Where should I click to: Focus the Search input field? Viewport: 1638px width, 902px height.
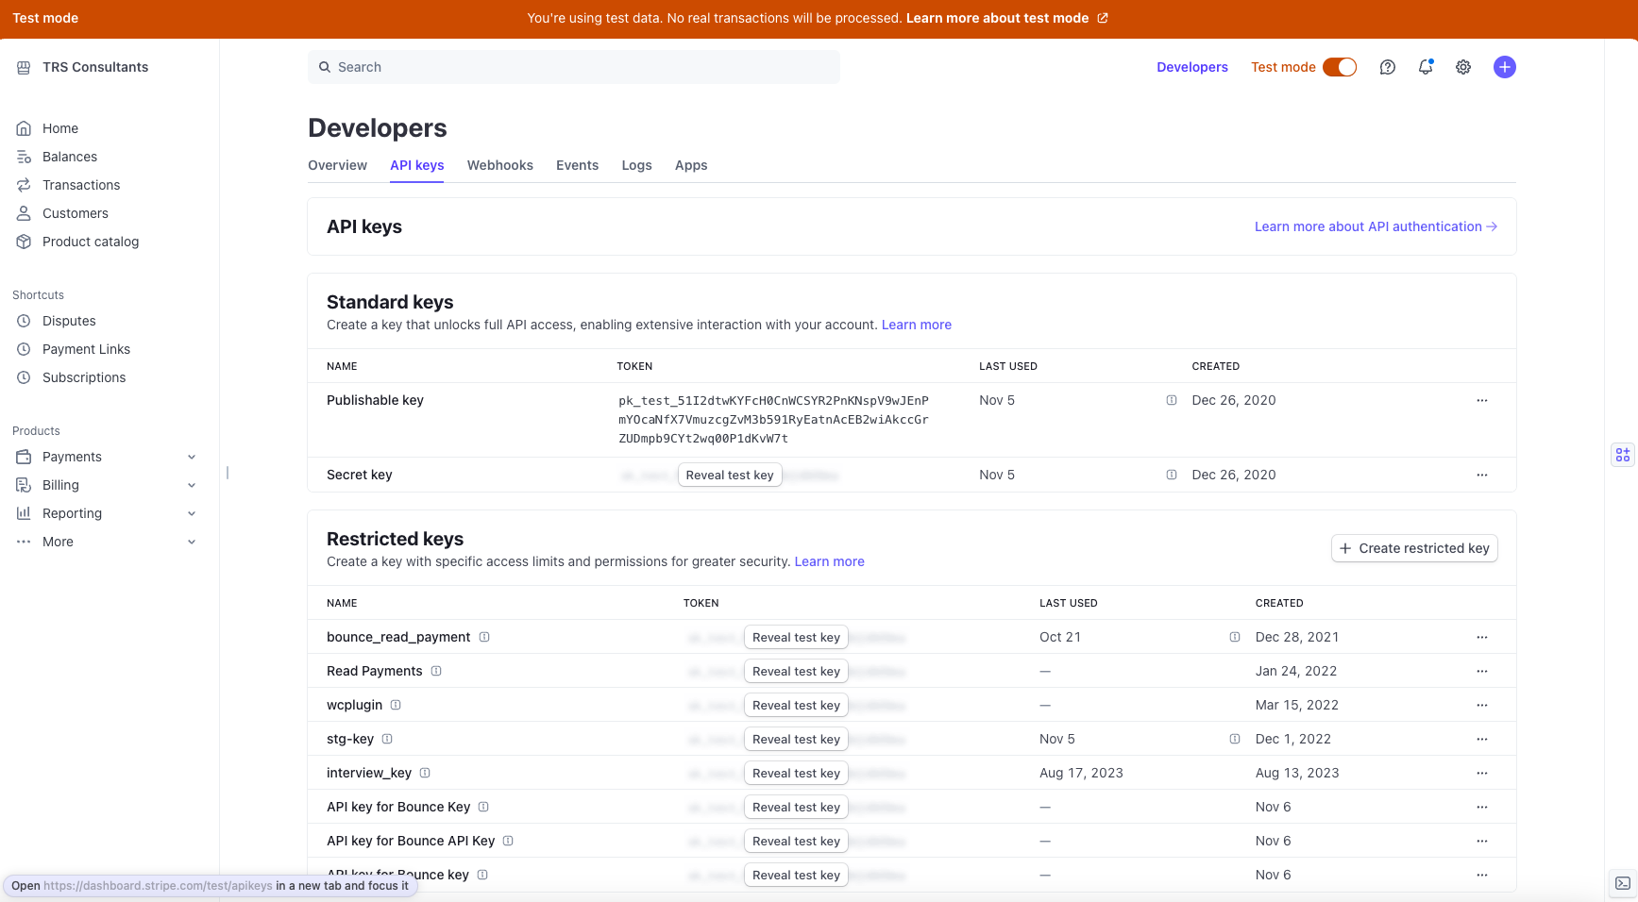(574, 67)
